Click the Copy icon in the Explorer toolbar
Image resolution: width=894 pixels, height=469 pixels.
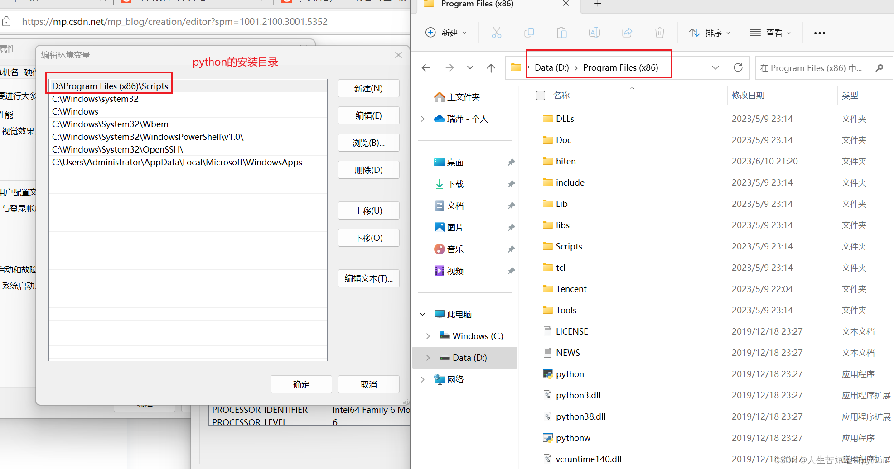529,32
